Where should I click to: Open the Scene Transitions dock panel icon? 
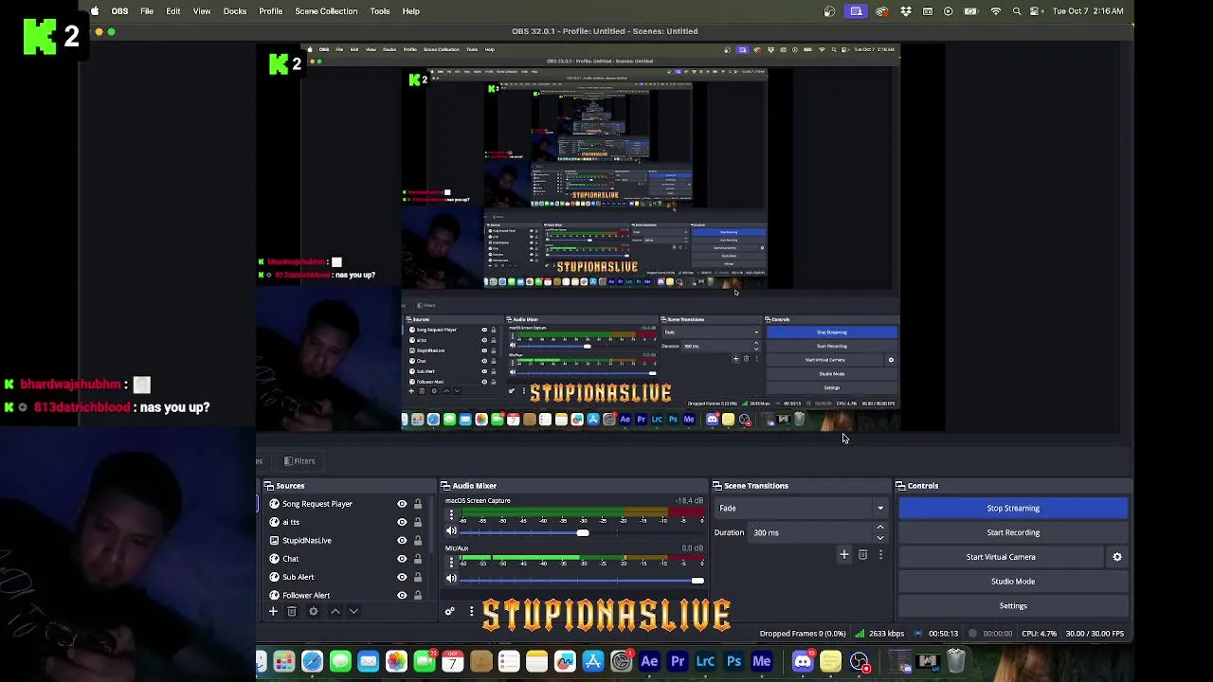coord(717,486)
